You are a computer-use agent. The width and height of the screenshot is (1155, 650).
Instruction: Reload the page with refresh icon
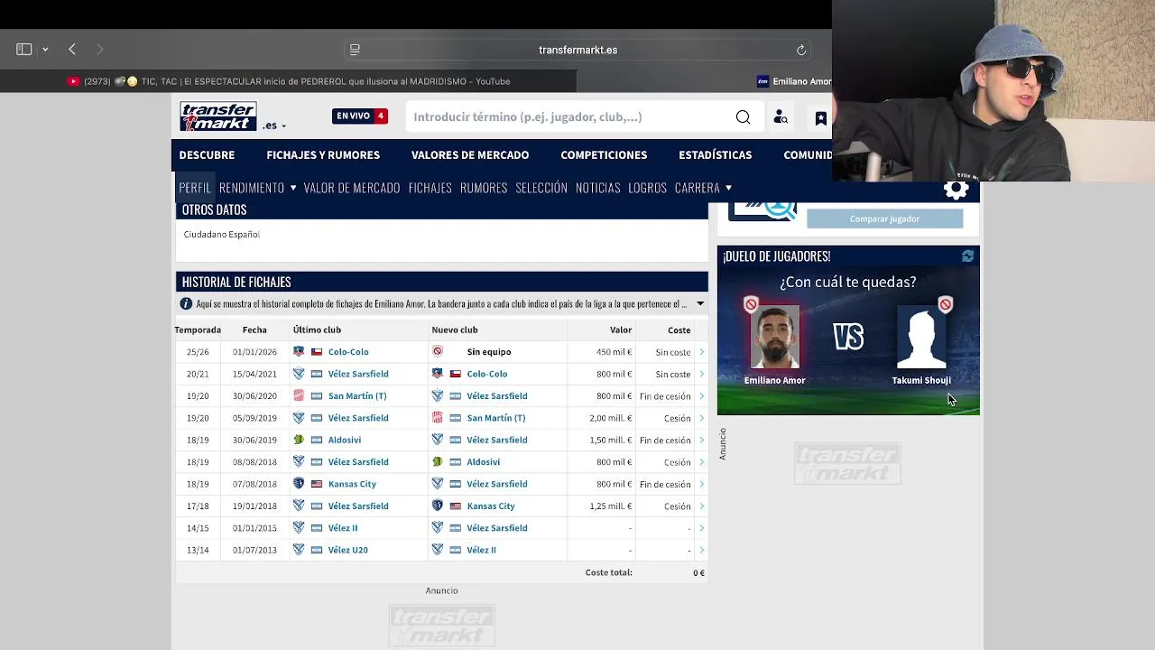click(800, 50)
